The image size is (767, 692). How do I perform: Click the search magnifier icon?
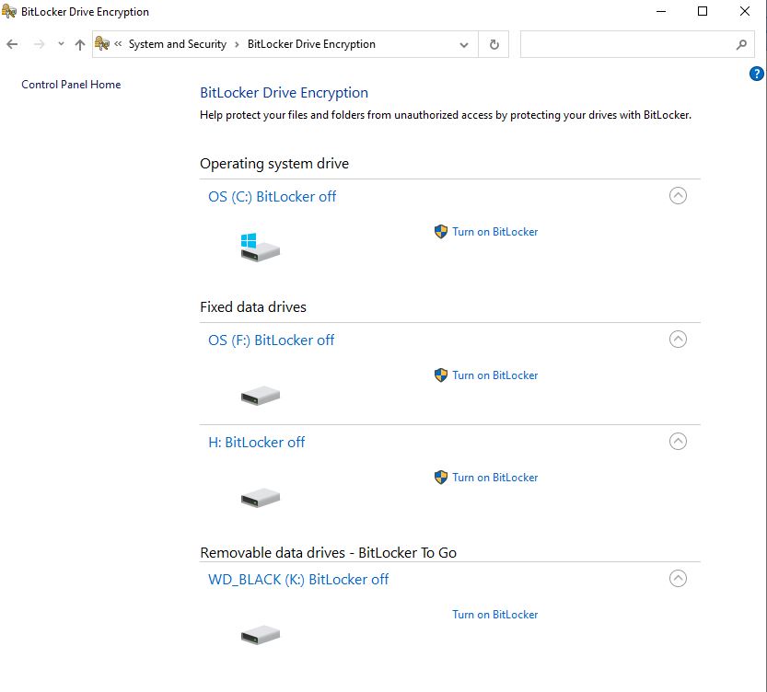point(741,44)
